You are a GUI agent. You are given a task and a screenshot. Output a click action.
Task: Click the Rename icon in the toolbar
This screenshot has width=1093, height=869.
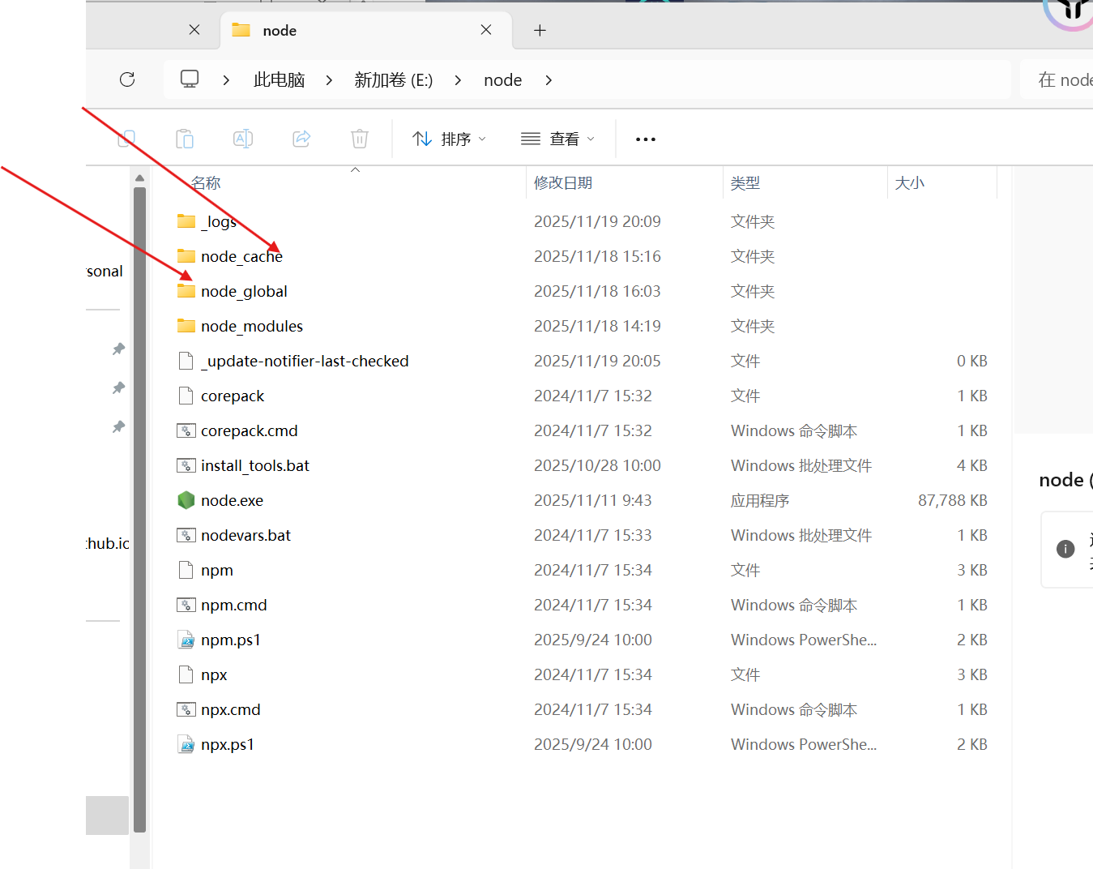(242, 139)
